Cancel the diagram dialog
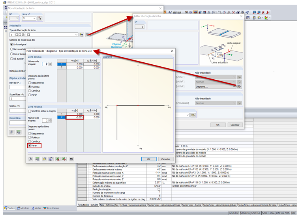This screenshot has width=300, height=215. [x=165, y=159]
